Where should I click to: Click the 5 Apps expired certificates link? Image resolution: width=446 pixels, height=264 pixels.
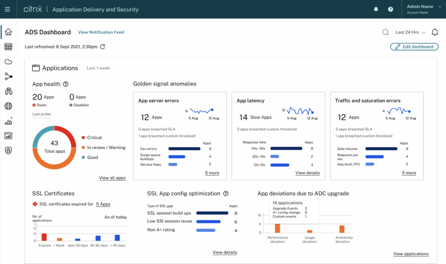(x=103, y=204)
